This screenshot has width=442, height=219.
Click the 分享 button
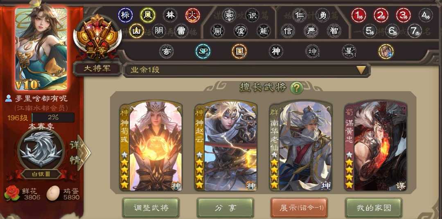[x=225, y=208]
